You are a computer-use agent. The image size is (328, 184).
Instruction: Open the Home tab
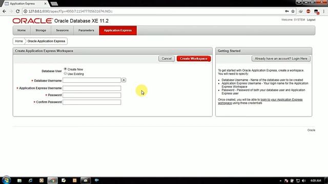22,30
